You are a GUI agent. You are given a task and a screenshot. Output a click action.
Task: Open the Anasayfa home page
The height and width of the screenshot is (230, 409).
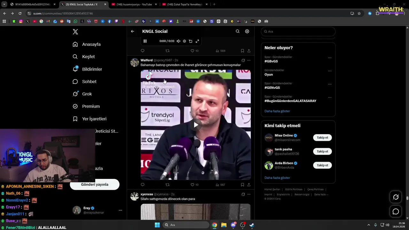[87, 44]
